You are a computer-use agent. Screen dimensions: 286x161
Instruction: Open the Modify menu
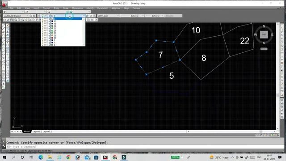(x=90, y=8)
